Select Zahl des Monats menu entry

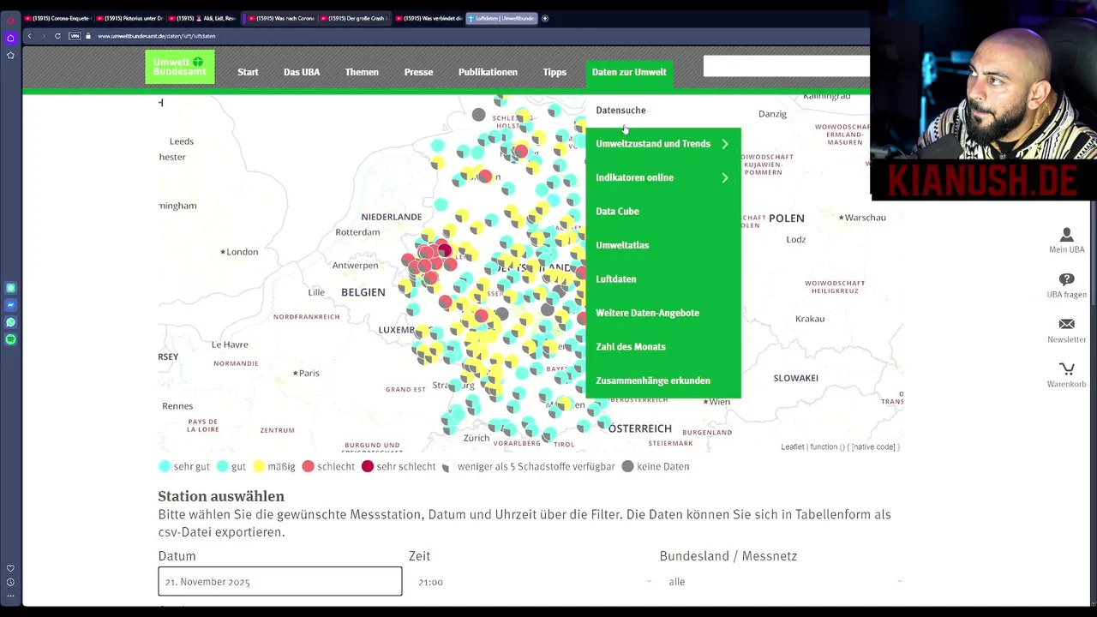click(631, 346)
